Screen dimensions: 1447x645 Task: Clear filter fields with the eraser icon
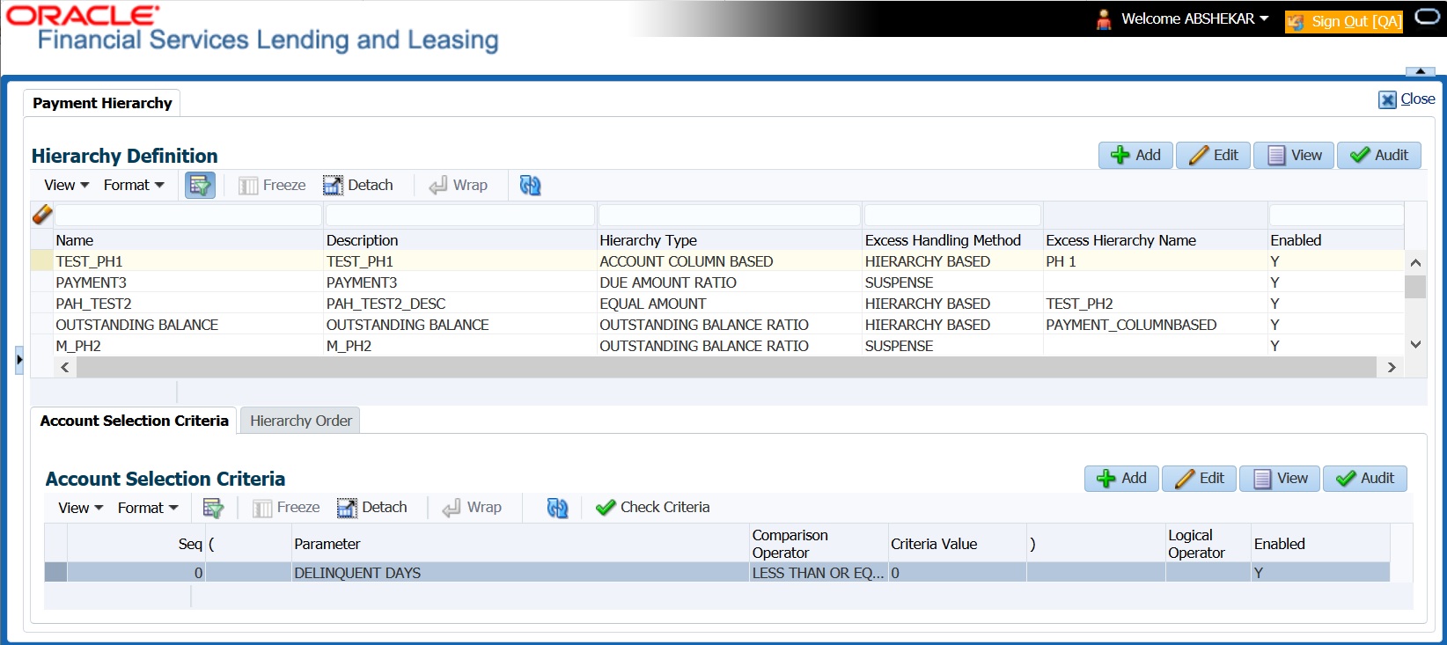tap(41, 214)
